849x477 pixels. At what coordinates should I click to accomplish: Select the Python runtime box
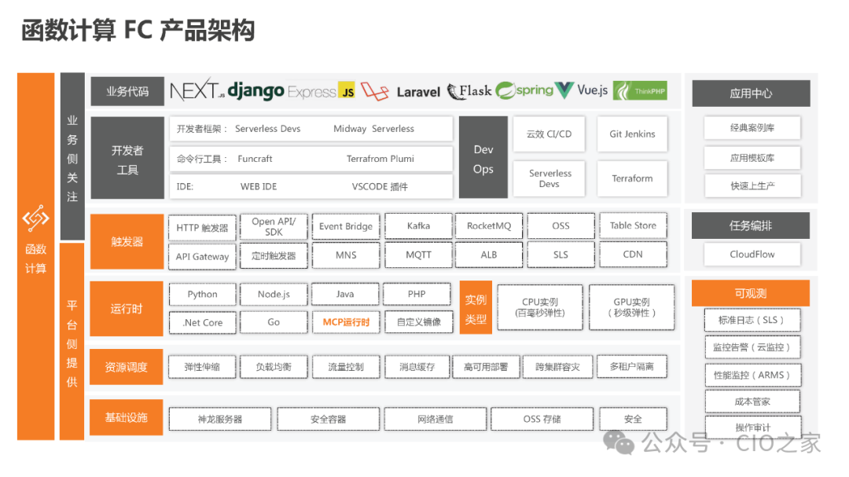(x=203, y=294)
